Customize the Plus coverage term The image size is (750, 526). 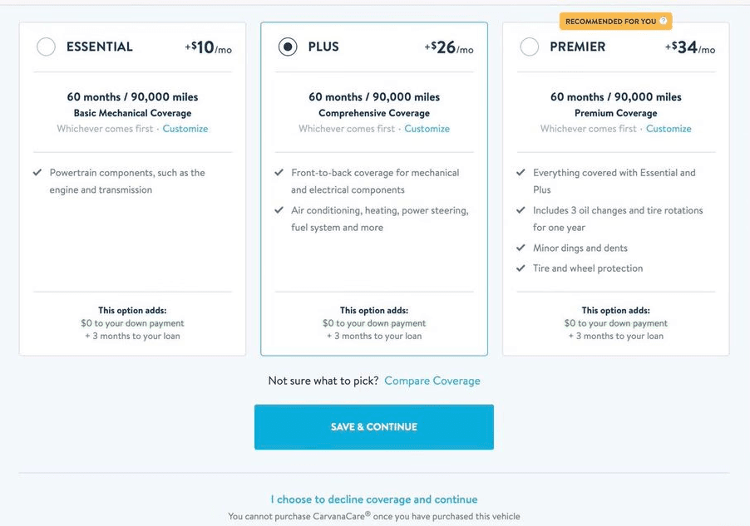click(x=427, y=129)
